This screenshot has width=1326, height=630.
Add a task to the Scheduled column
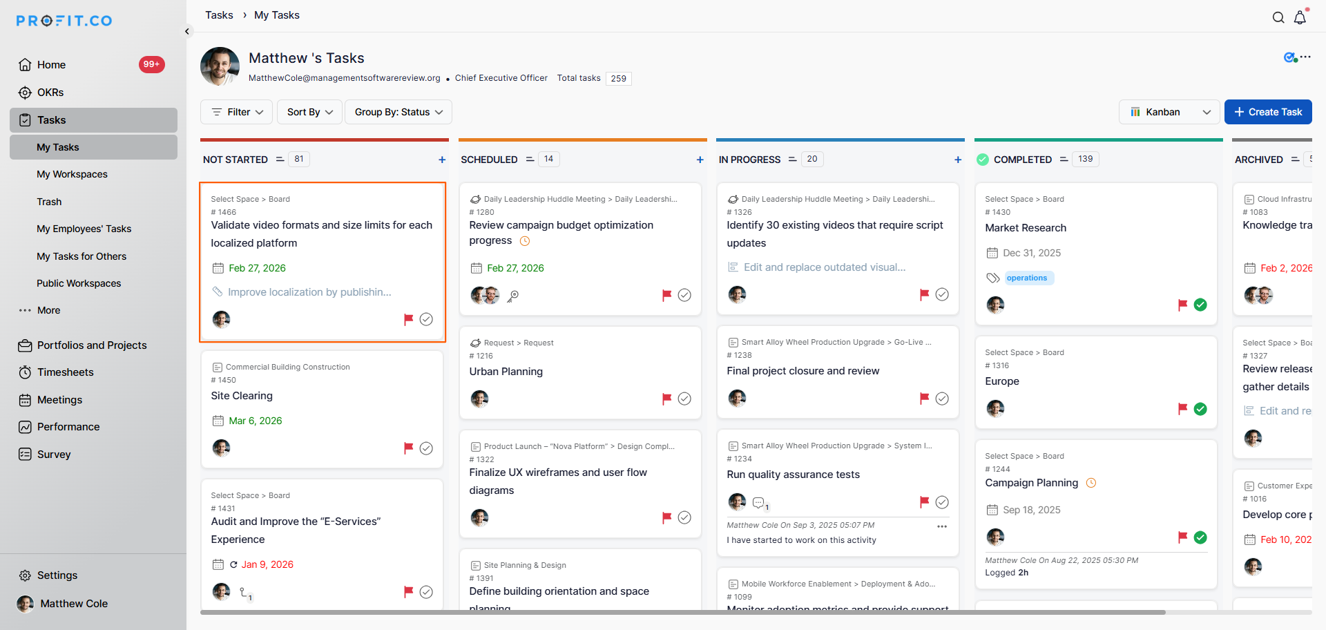(700, 160)
